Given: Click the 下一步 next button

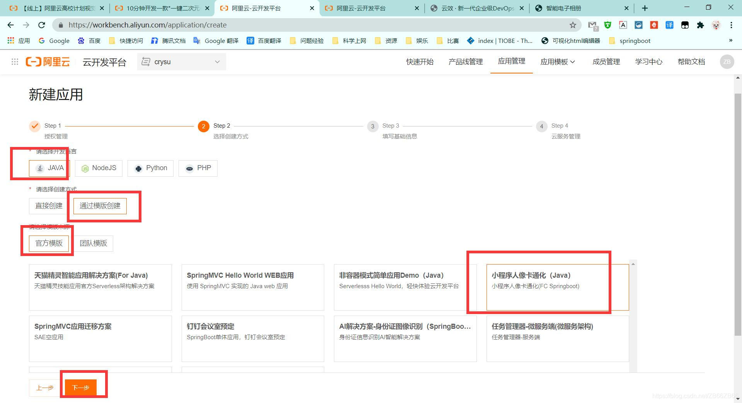Looking at the screenshot, I should click(81, 388).
